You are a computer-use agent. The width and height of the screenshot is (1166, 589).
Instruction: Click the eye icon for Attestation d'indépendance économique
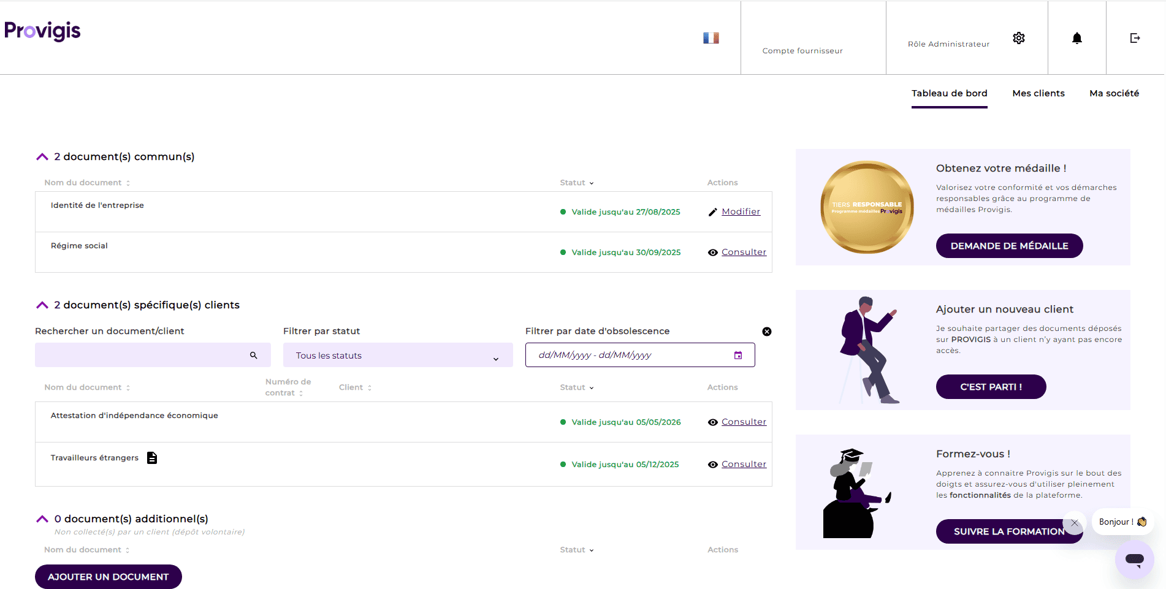713,422
